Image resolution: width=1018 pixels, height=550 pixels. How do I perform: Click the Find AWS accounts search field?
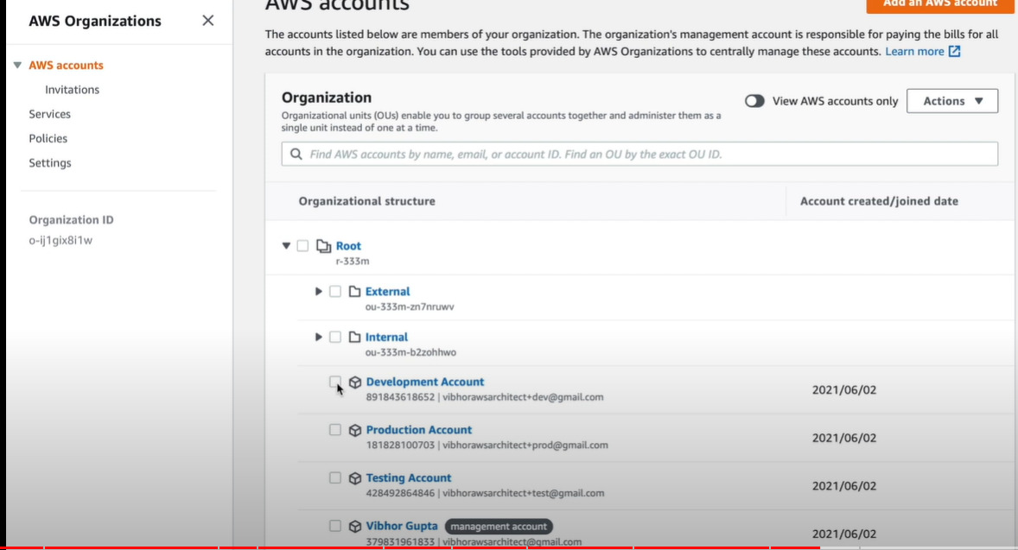639,154
